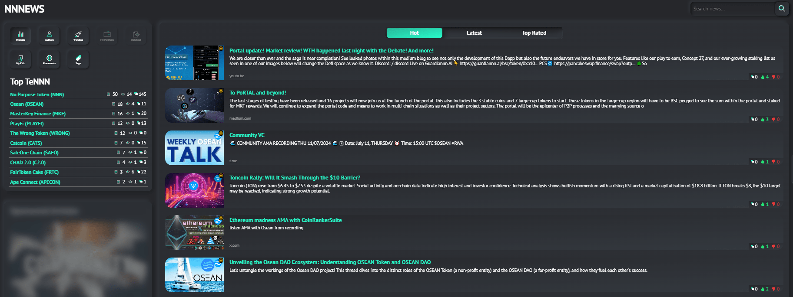Open the Authors page icon
The height and width of the screenshot is (297, 793).
click(x=50, y=35)
